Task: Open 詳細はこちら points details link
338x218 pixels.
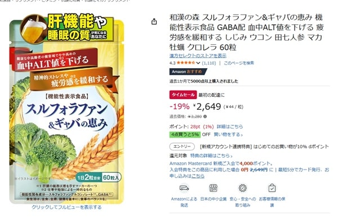Action: coord(230,127)
